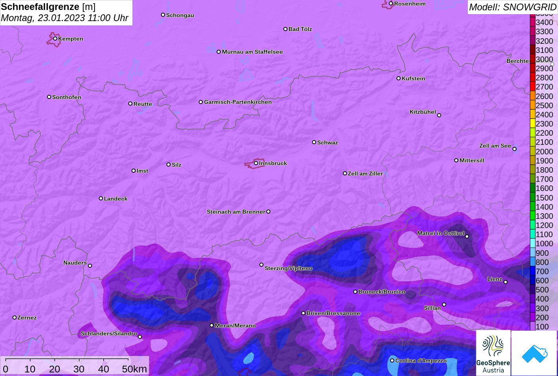
Task: Select the Steinach am Brenner marker
Action: pyautogui.click(x=268, y=212)
